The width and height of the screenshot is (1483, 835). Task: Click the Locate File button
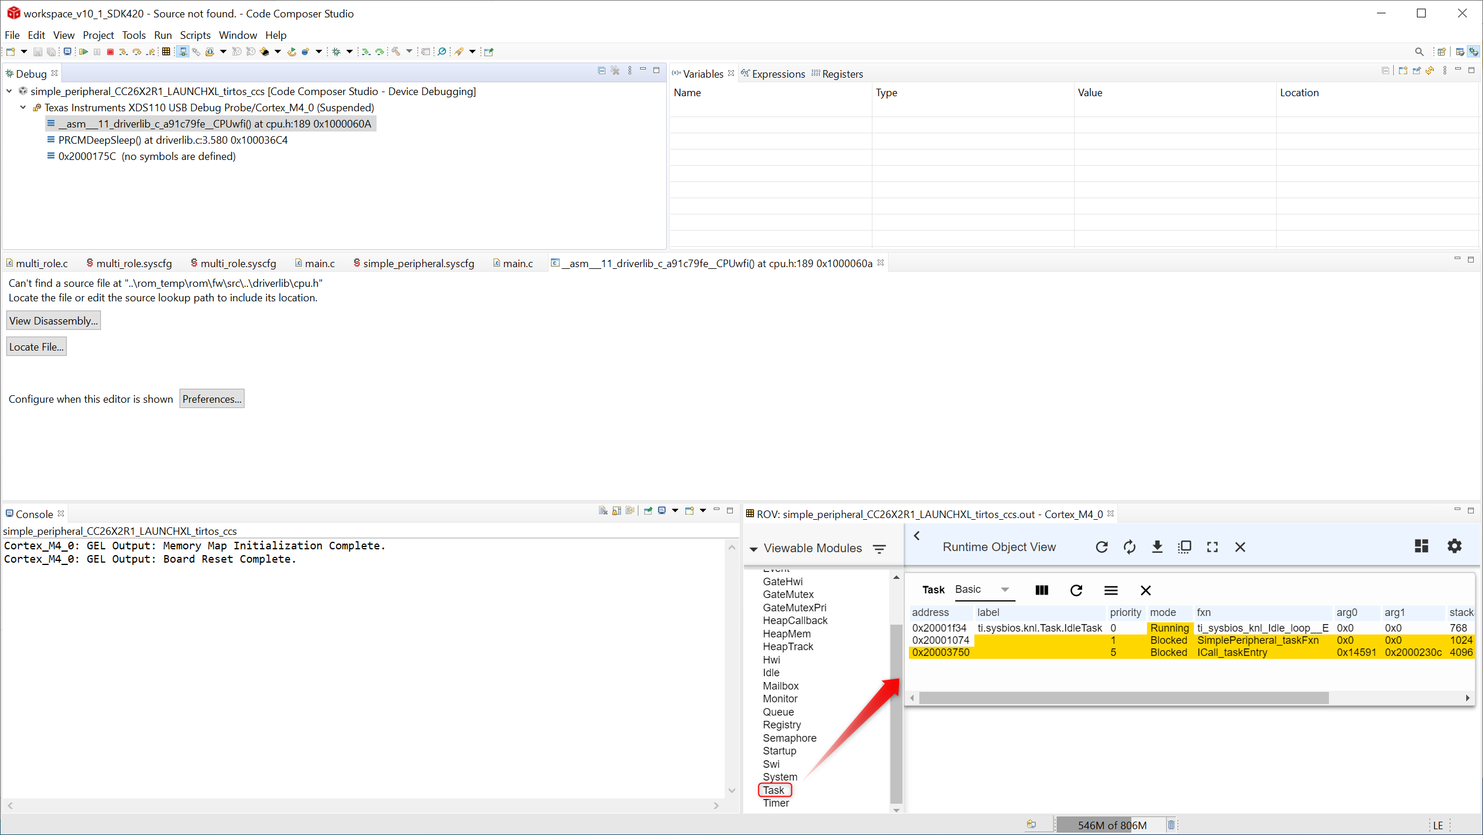pyautogui.click(x=36, y=347)
